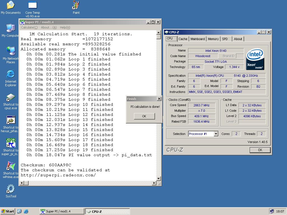Open the SysTool desktop icon
Screen dimensions: 287x215
(11, 191)
